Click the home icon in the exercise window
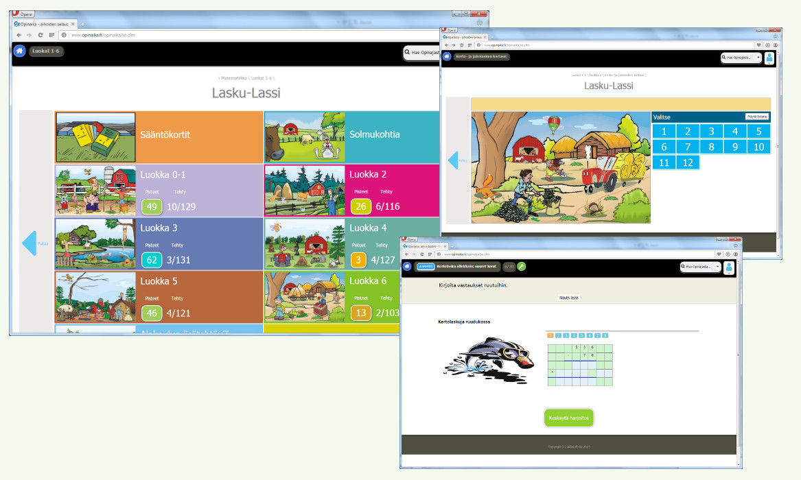This screenshot has width=801, height=480. [407, 266]
